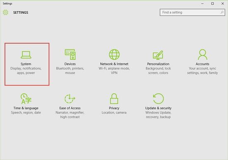Open the Personalization monitor and brush icon
The width and height of the screenshot is (228, 160).
(158, 55)
